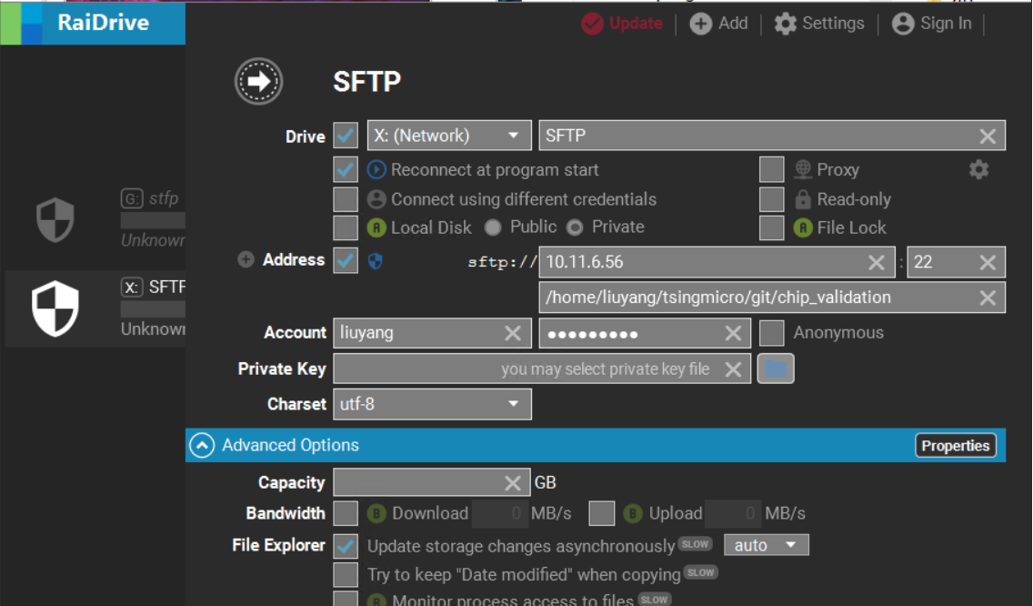Screen dimensions: 1033x606
Task: Click the Read-only lock icon
Action: pos(802,199)
